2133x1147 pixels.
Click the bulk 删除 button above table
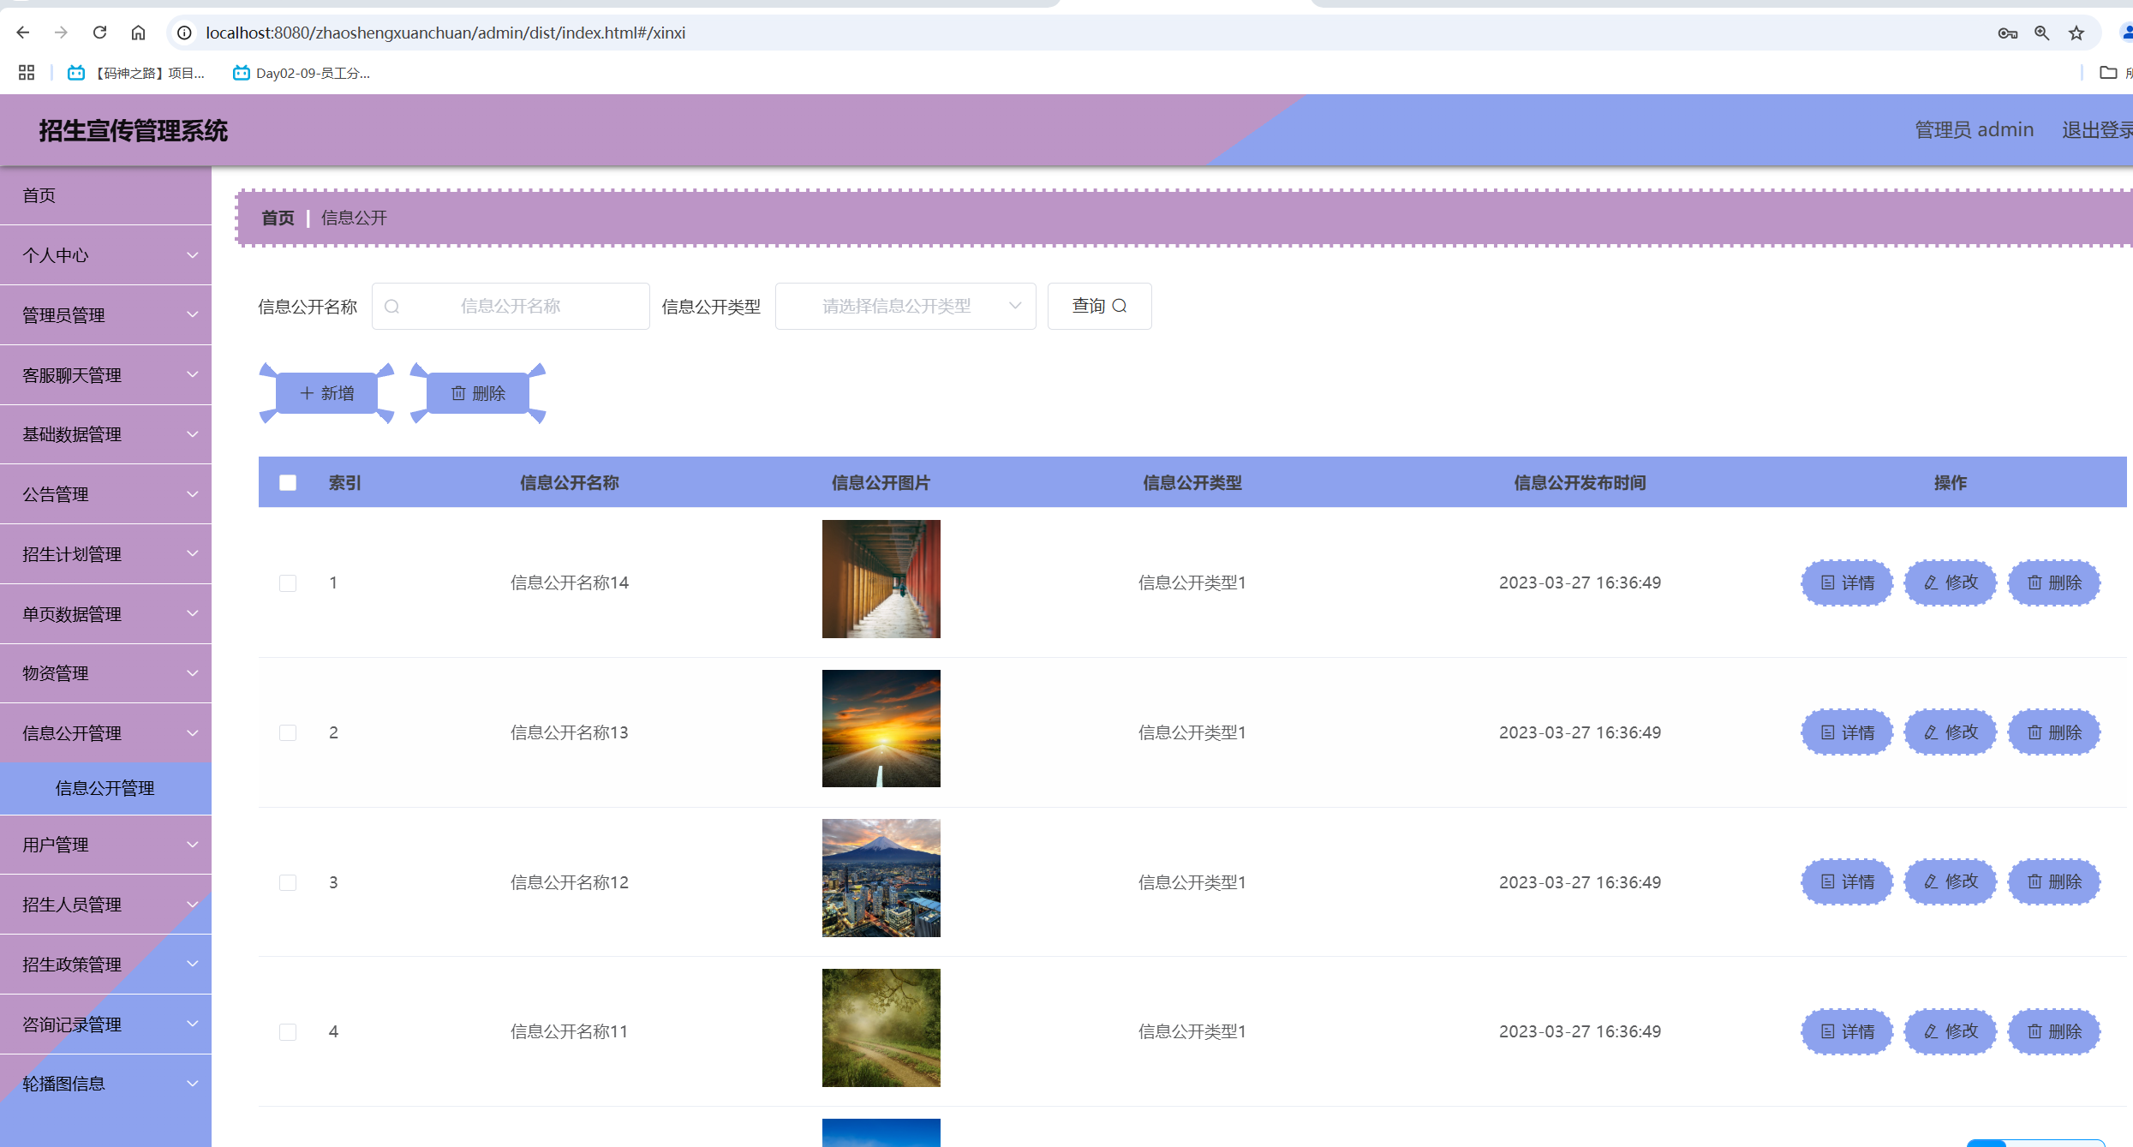[478, 393]
